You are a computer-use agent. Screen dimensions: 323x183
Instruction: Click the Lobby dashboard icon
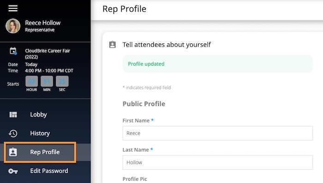[13, 115]
